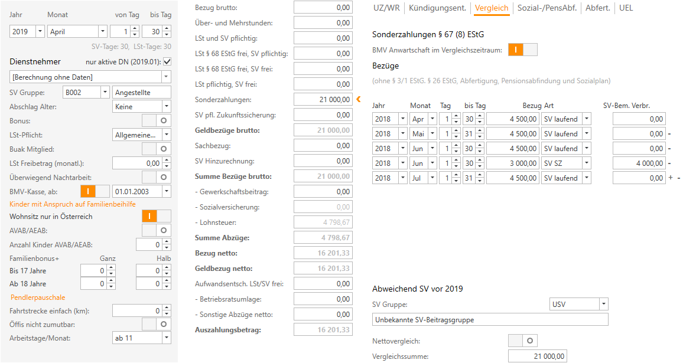Open the Sozial-/PensAbf. tab

[547, 8]
